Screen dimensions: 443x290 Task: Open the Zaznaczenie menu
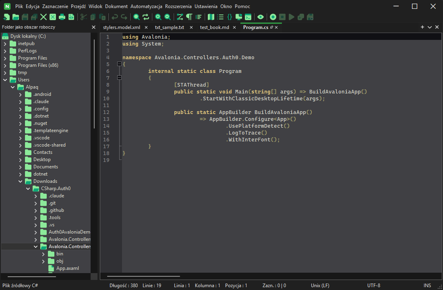pos(55,6)
